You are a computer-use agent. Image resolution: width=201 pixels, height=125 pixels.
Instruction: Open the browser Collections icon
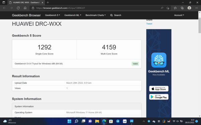(x=182, y=8)
